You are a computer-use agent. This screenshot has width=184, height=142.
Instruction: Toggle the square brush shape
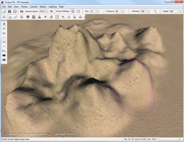(x=78, y=11)
